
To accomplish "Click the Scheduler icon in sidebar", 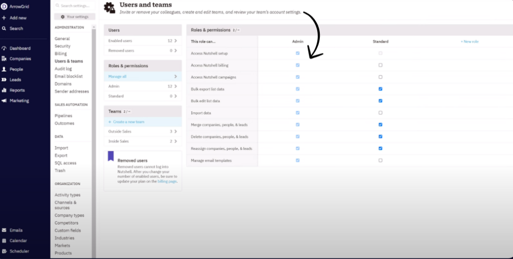I will [x=4, y=251].
